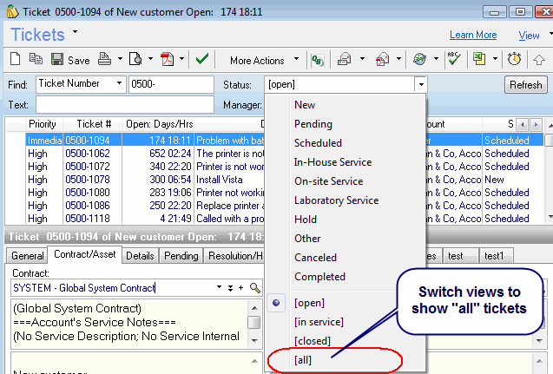
Task: Click the printer icon in toolbar
Action: pos(103,60)
